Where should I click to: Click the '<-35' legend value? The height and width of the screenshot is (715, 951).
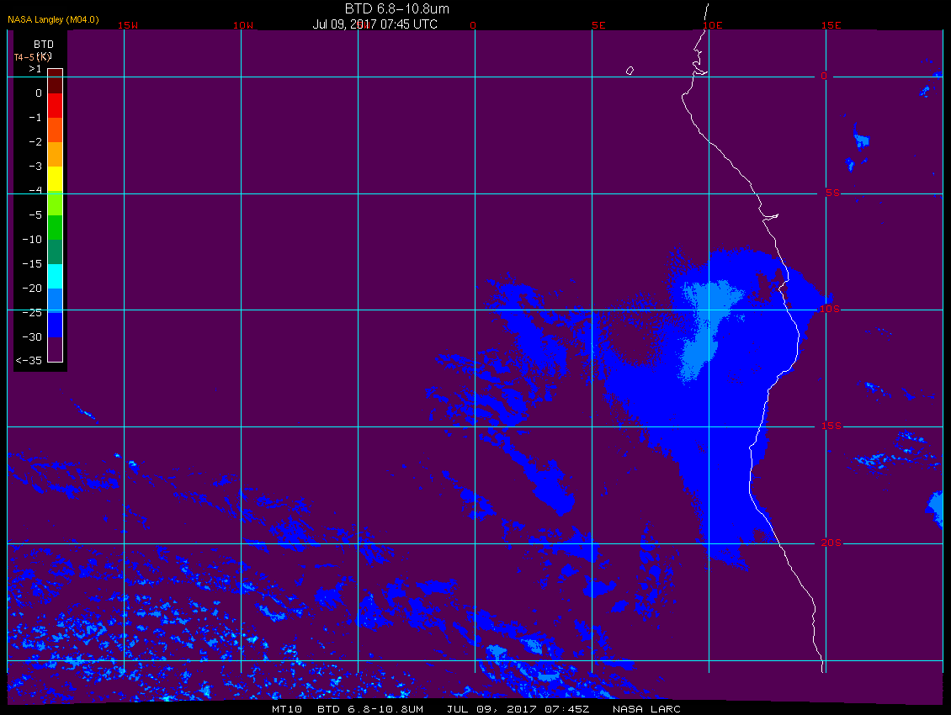click(x=29, y=361)
